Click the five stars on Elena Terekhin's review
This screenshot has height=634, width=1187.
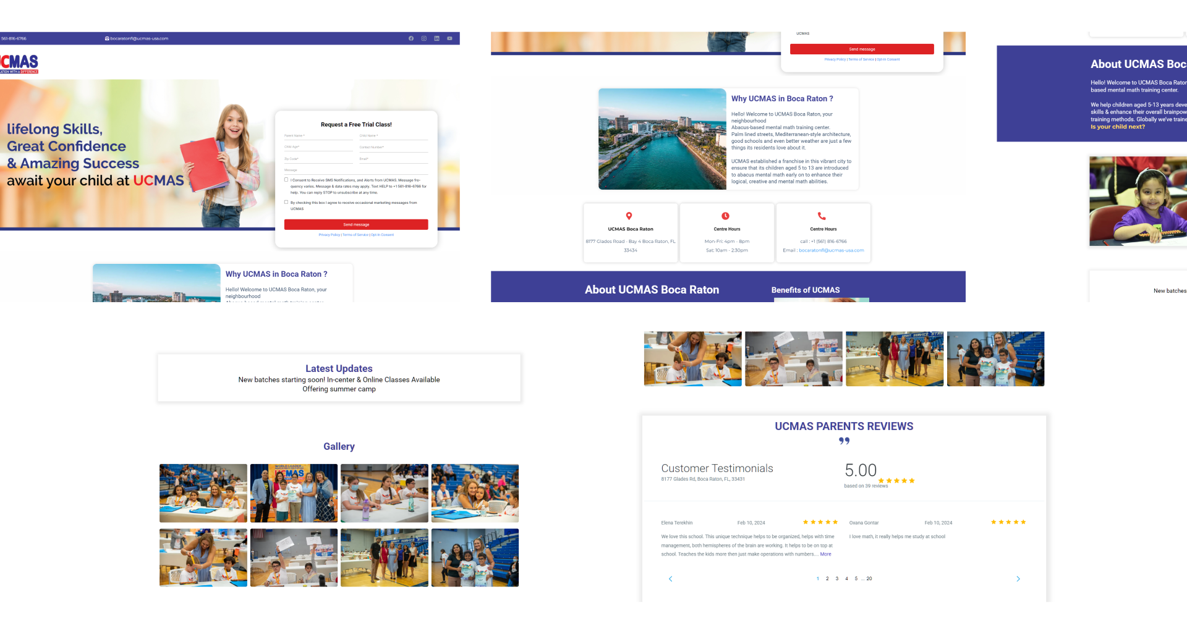tap(820, 522)
